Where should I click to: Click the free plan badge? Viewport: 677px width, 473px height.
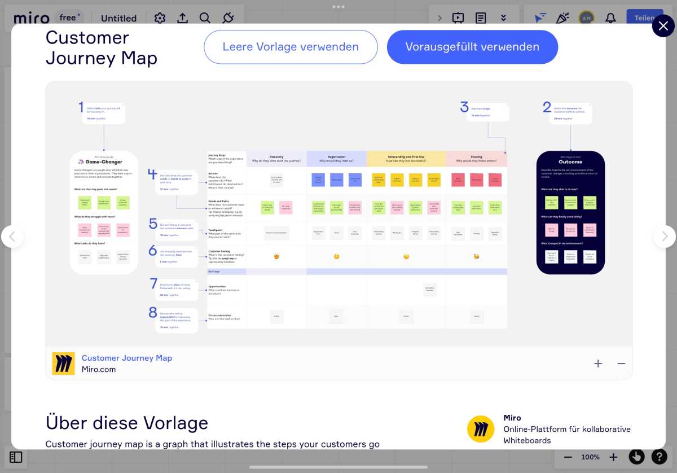pos(69,17)
